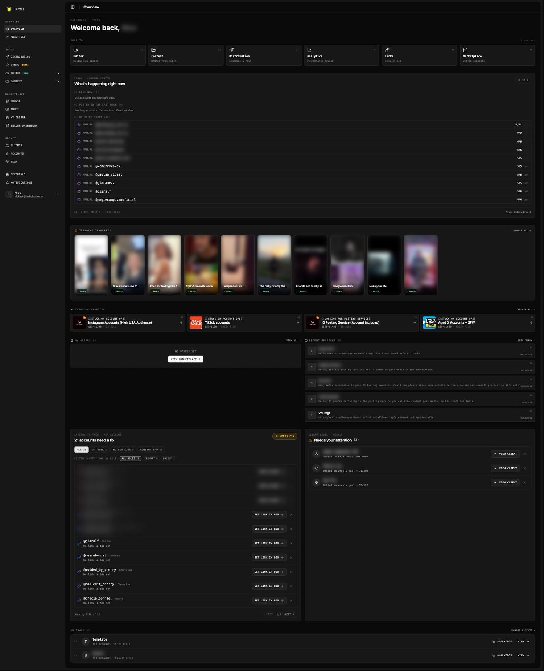View client for the Dormant alert
544x671 pixels.
click(x=505, y=454)
